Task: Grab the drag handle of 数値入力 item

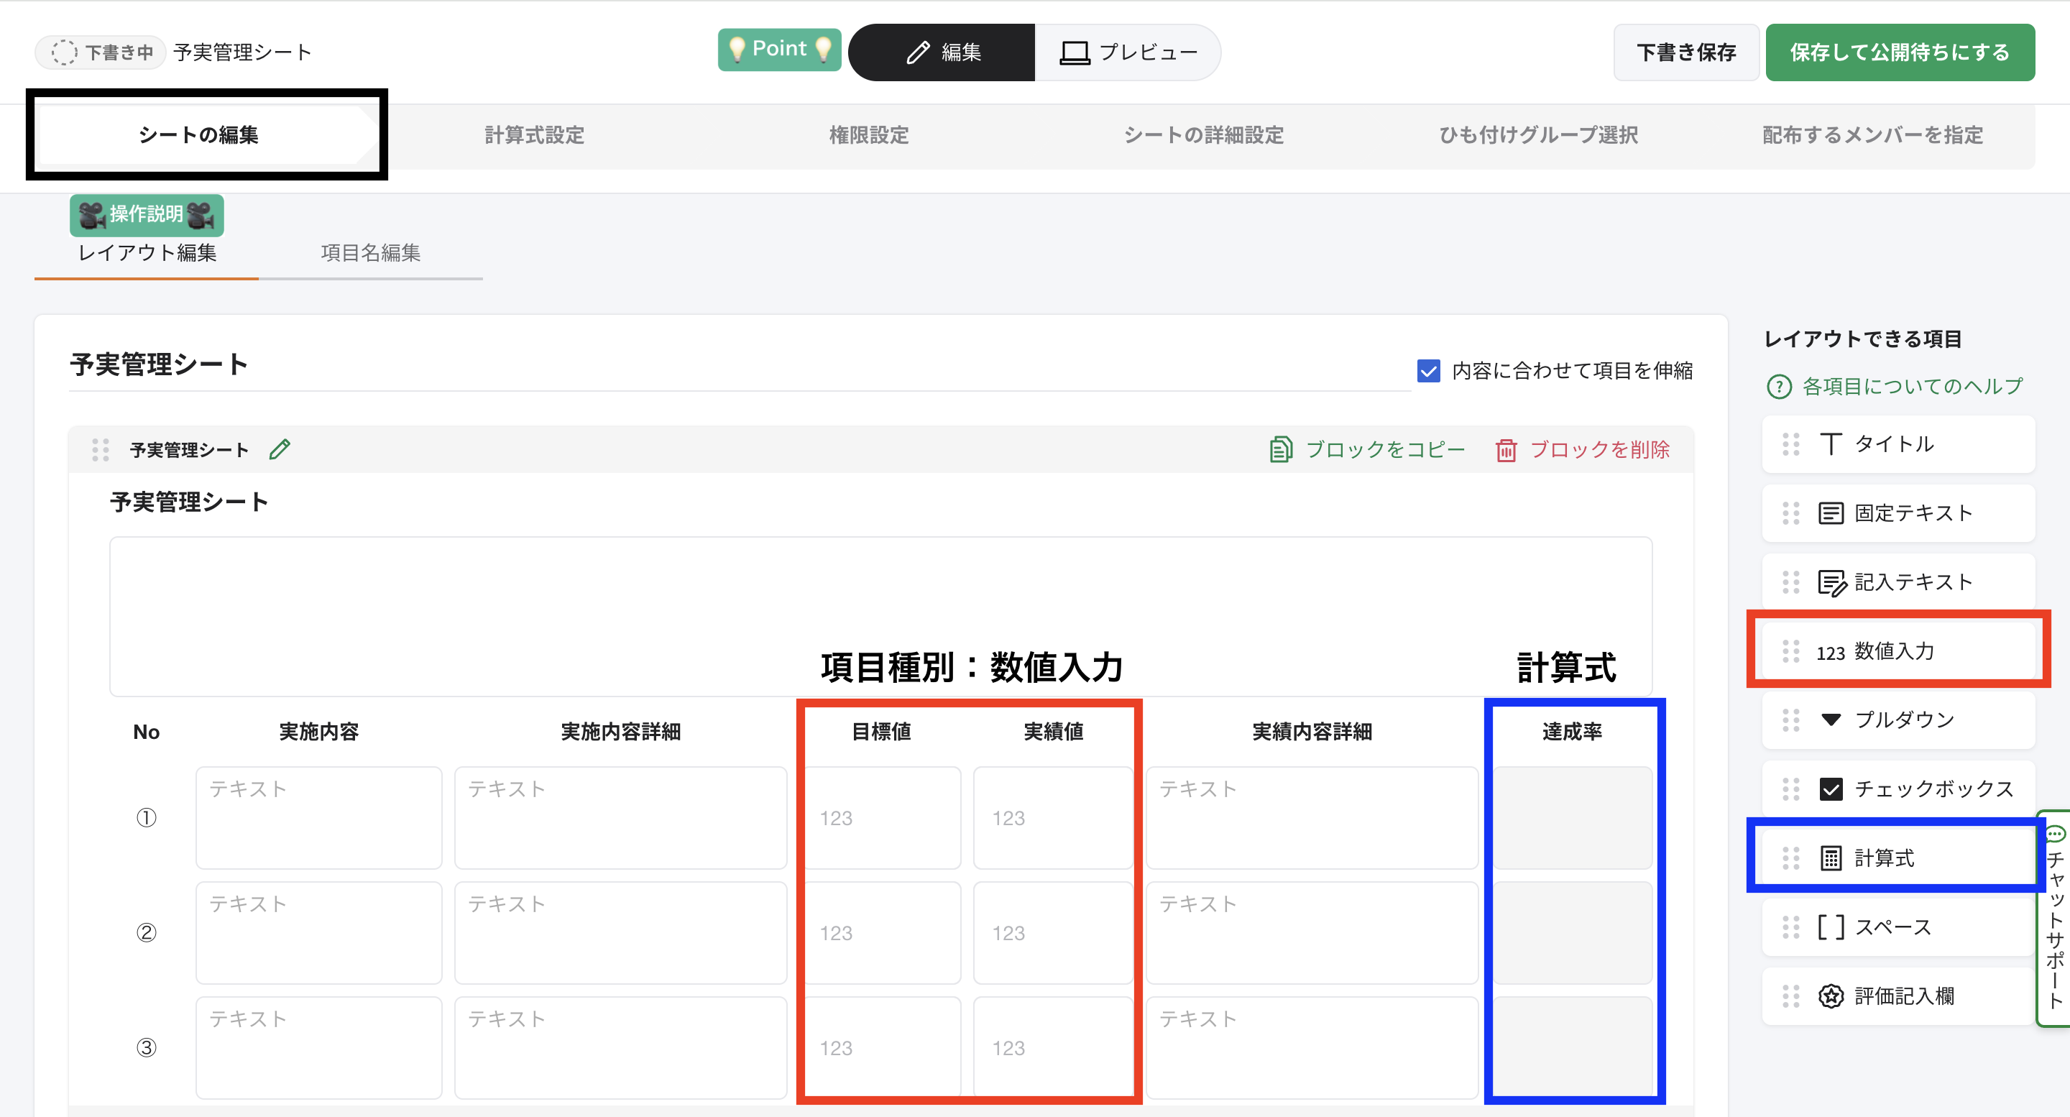Action: click(1791, 652)
